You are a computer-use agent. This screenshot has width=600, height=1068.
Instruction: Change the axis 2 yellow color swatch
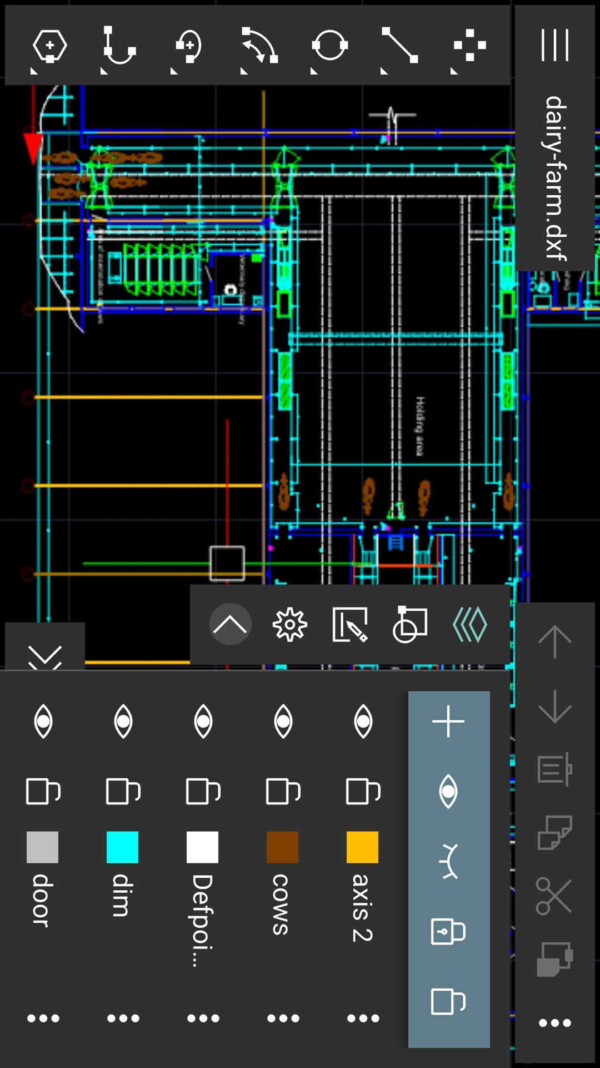click(362, 847)
